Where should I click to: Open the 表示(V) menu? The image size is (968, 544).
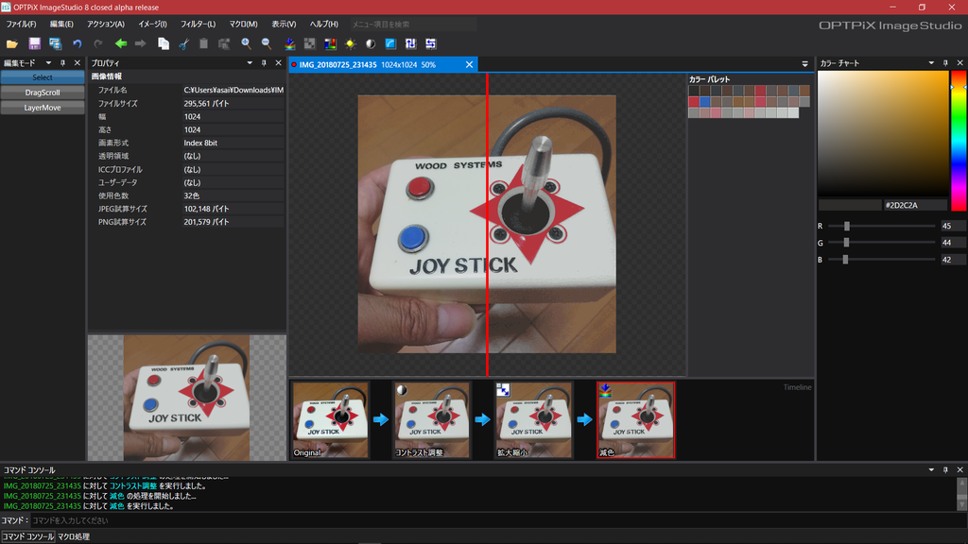tap(284, 24)
